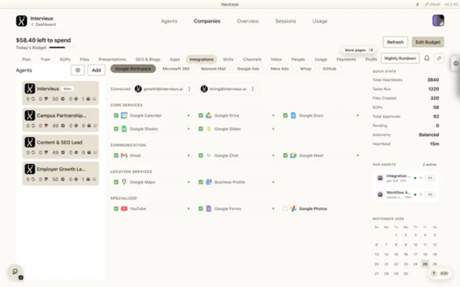Select the Content & SEO Lead agent card

pyautogui.click(x=61, y=147)
